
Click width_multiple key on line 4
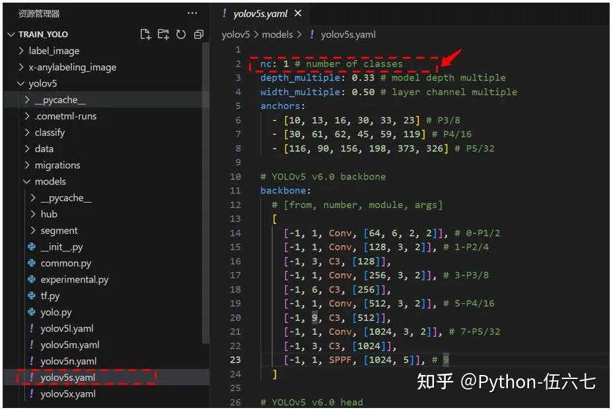point(300,92)
